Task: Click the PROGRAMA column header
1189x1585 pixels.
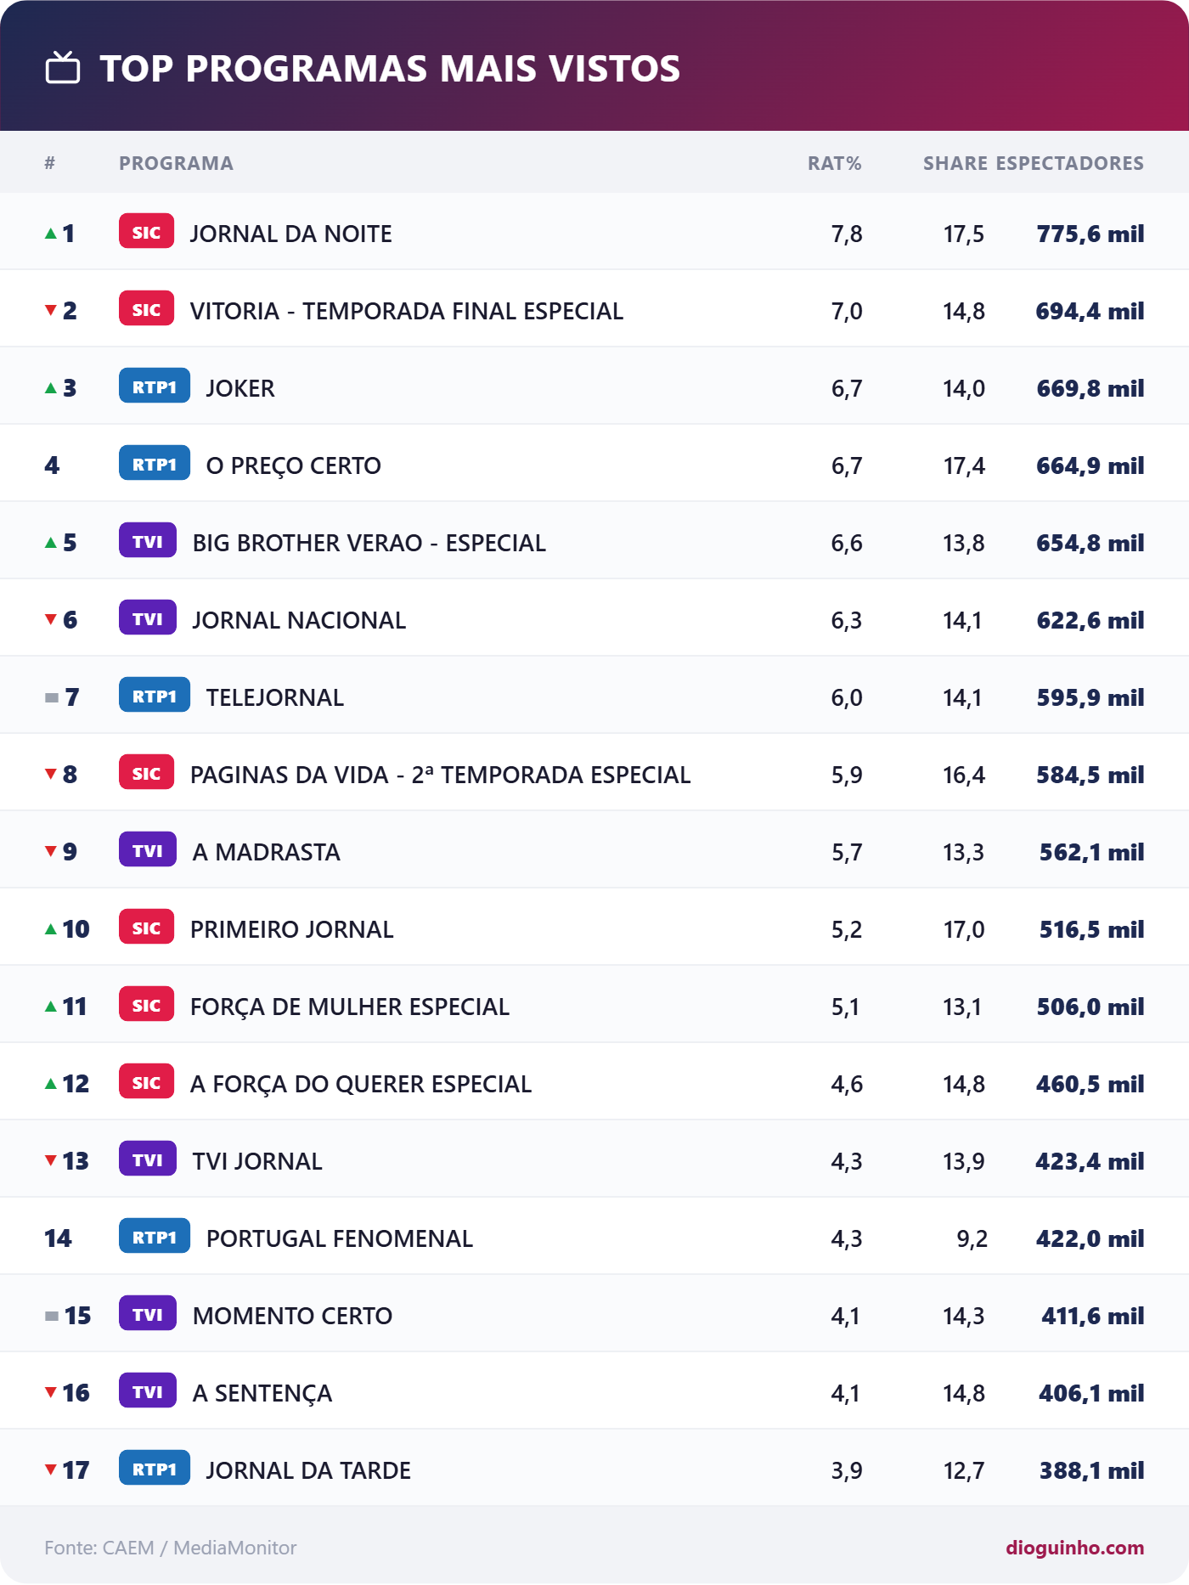Action: point(176,163)
